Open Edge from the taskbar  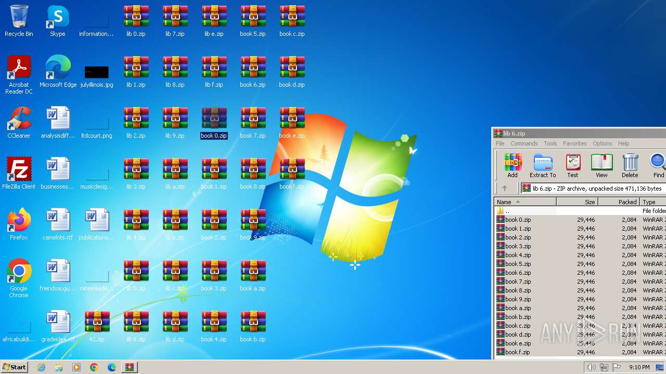pos(111,367)
